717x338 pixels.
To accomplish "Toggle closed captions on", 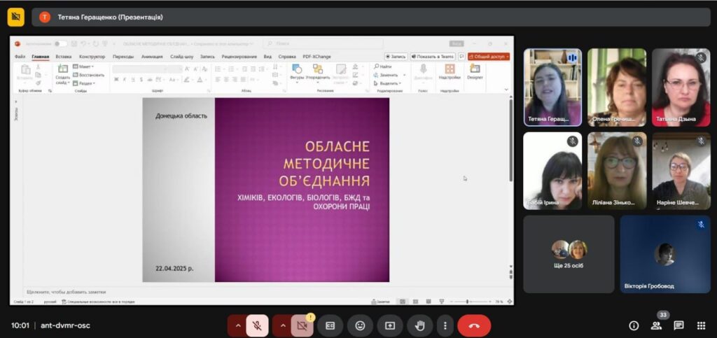I will (330, 325).
